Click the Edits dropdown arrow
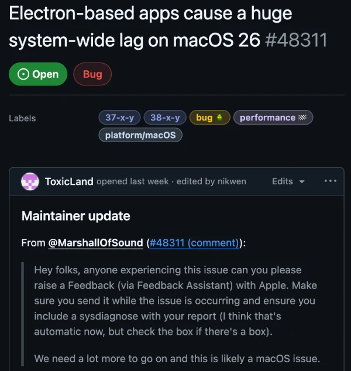This screenshot has height=371, width=351. (301, 182)
